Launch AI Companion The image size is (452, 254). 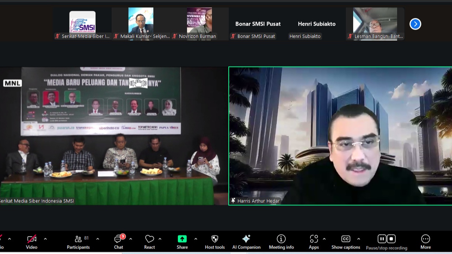click(x=246, y=239)
